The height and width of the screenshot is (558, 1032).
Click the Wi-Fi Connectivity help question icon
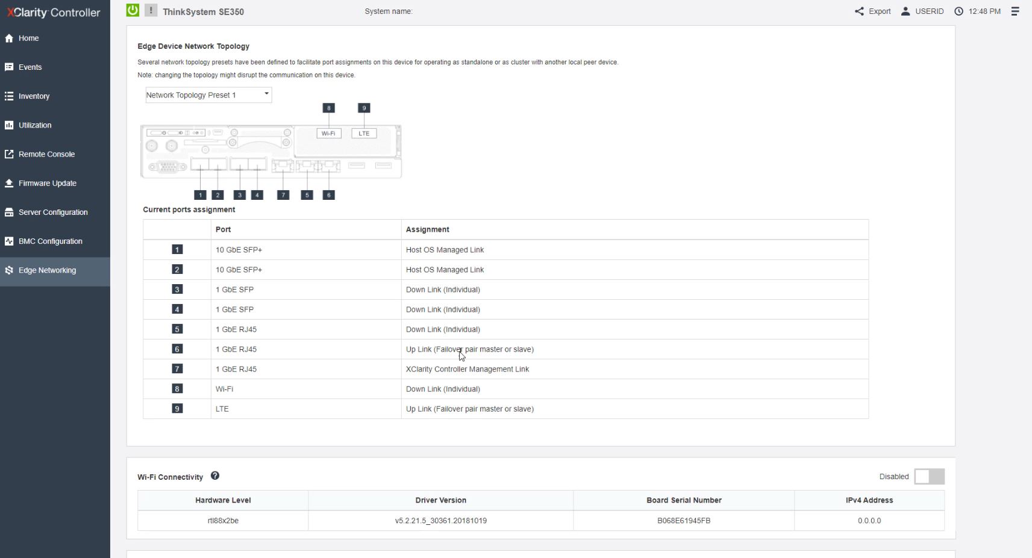coord(215,476)
